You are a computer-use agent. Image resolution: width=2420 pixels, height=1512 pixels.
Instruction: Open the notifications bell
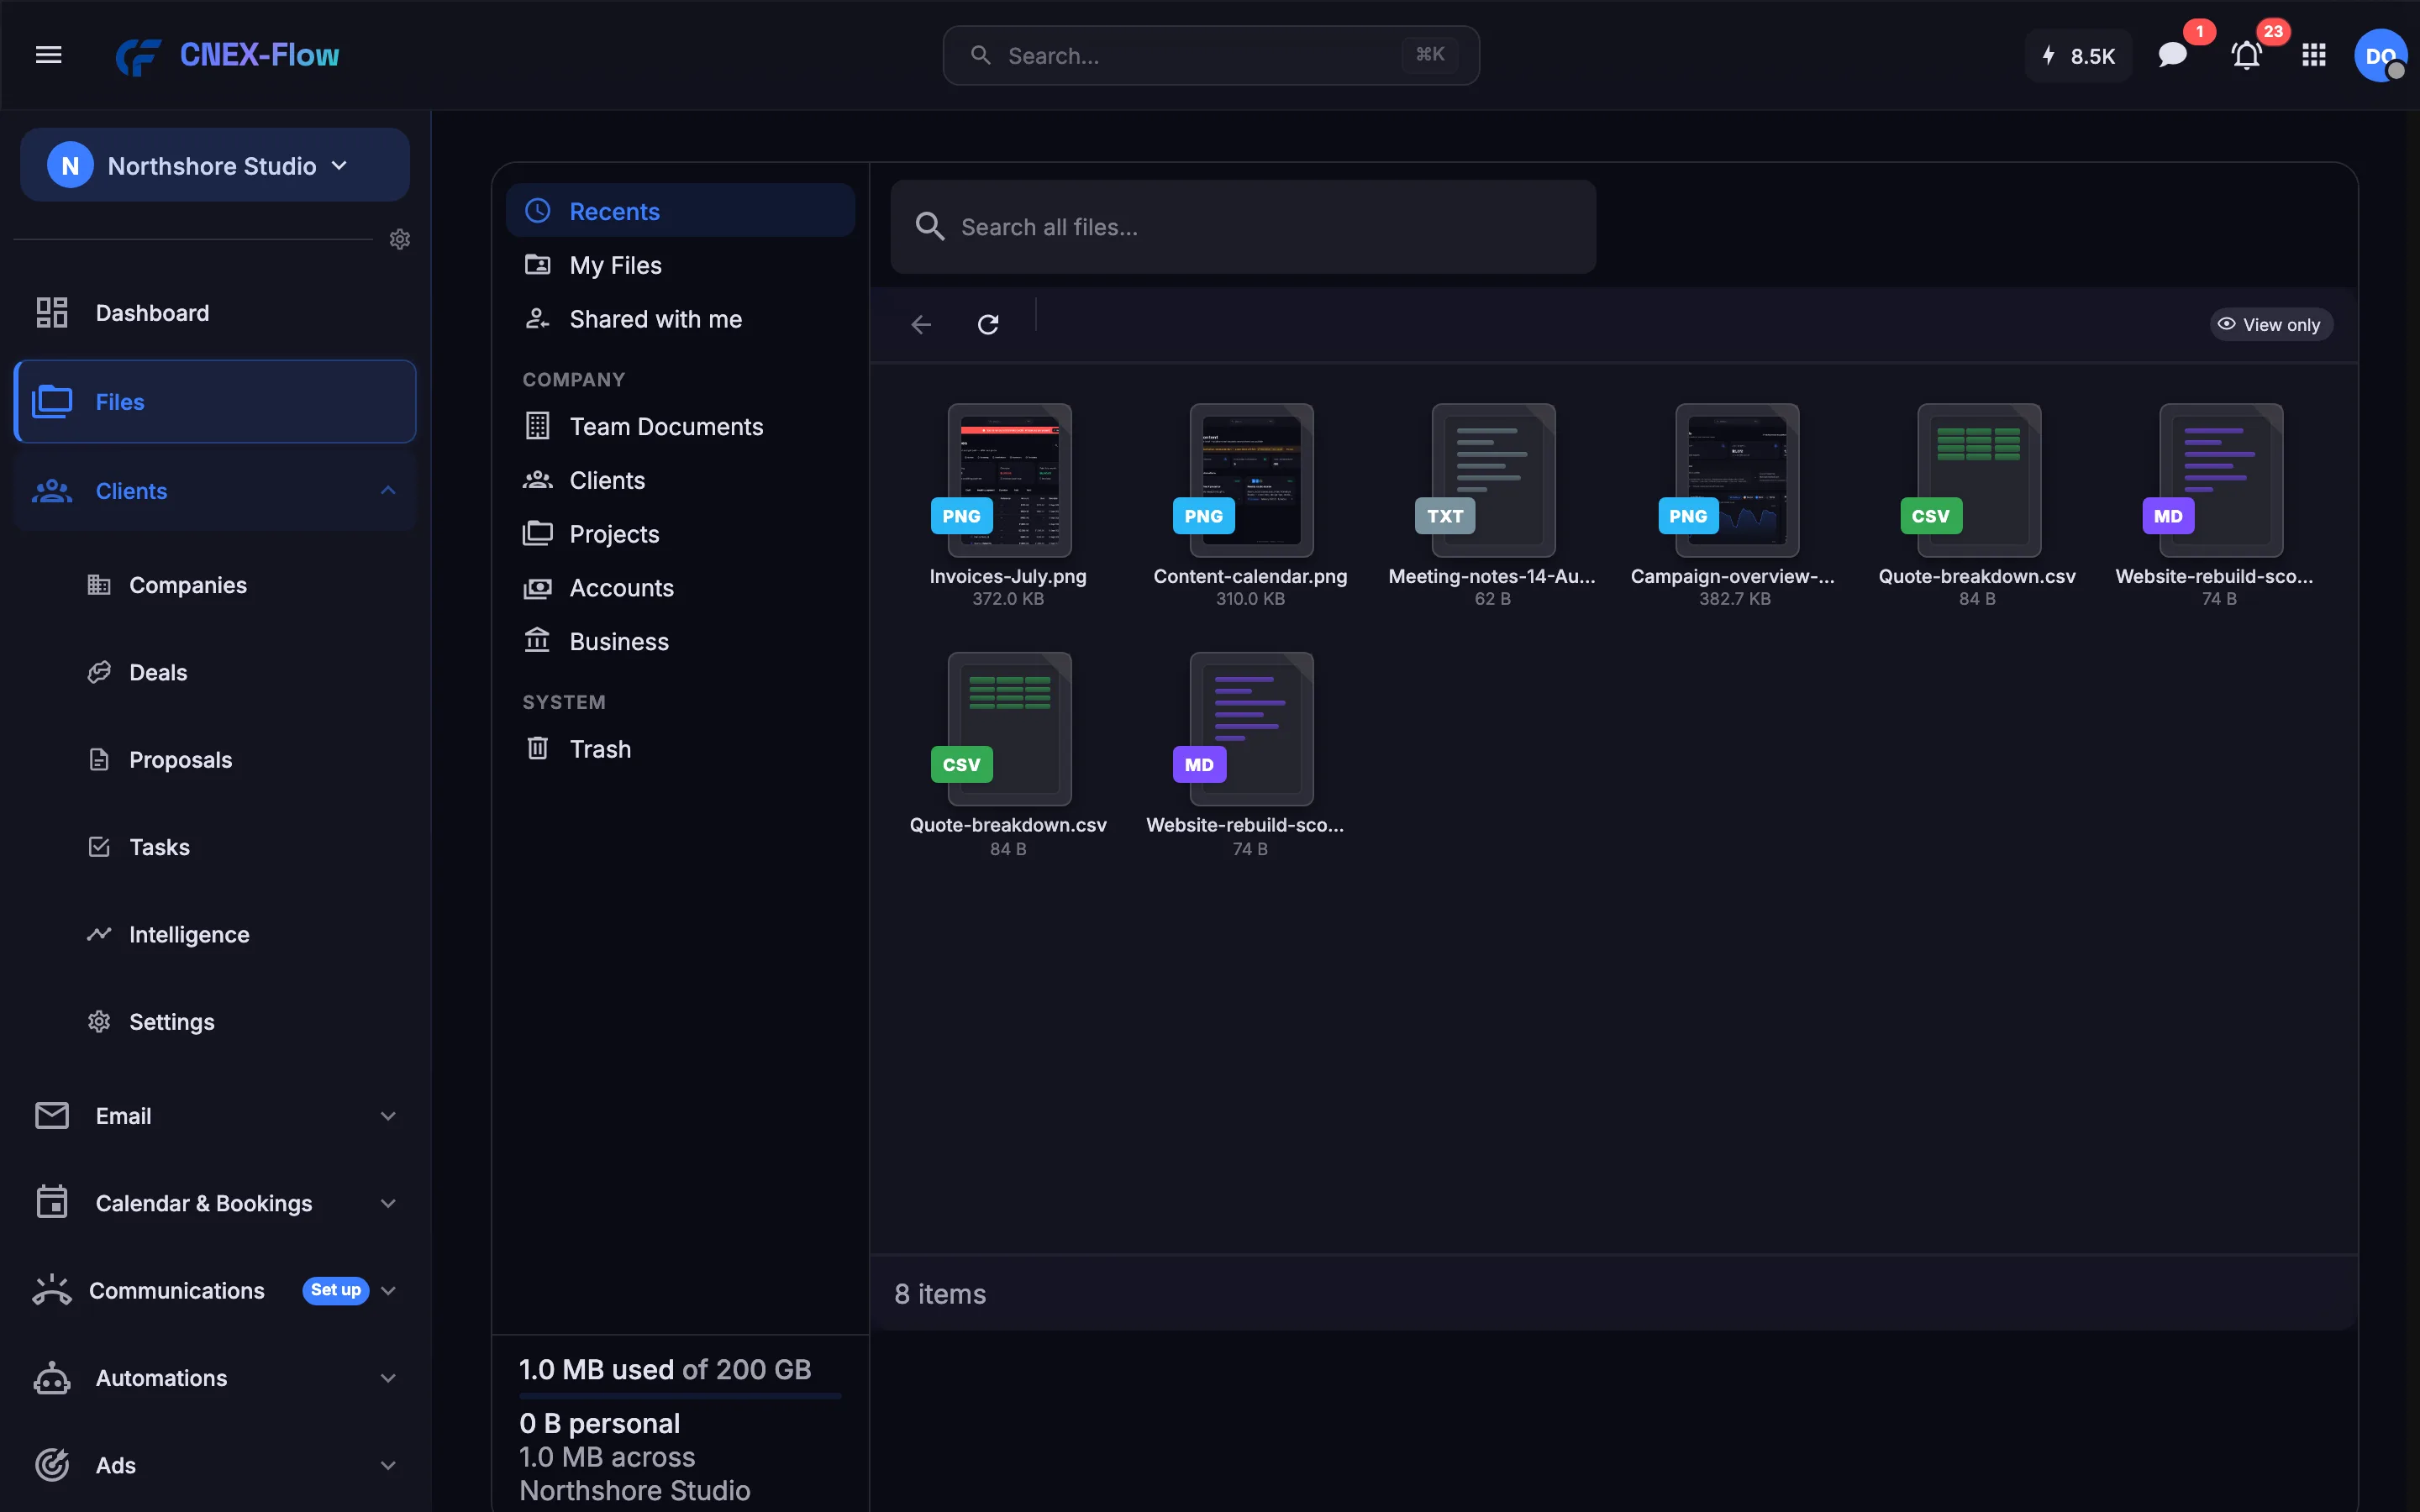coord(2246,55)
